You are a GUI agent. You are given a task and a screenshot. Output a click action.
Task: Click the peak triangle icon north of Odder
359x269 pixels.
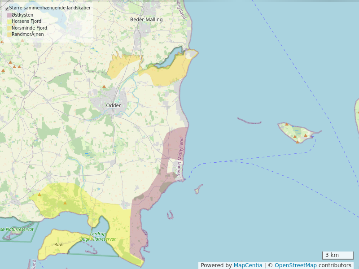[104, 87]
